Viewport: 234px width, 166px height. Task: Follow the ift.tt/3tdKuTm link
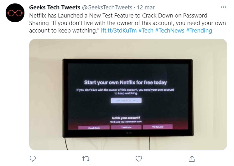pyautogui.click(x=119, y=30)
